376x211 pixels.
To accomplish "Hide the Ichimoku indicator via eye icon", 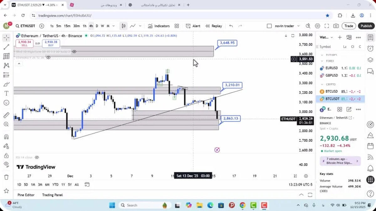I will [48, 58].
